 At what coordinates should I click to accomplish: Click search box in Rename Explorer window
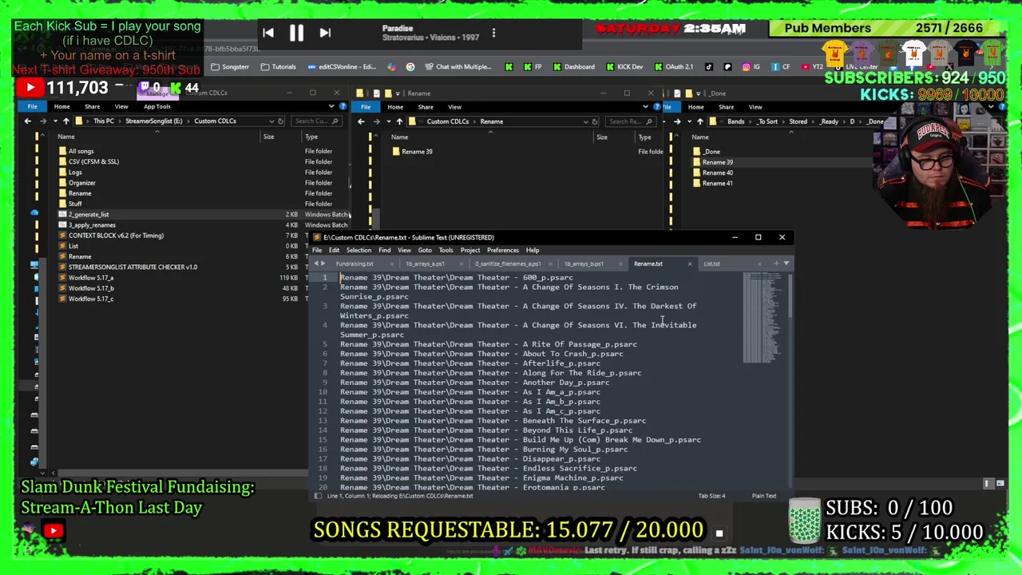(630, 121)
